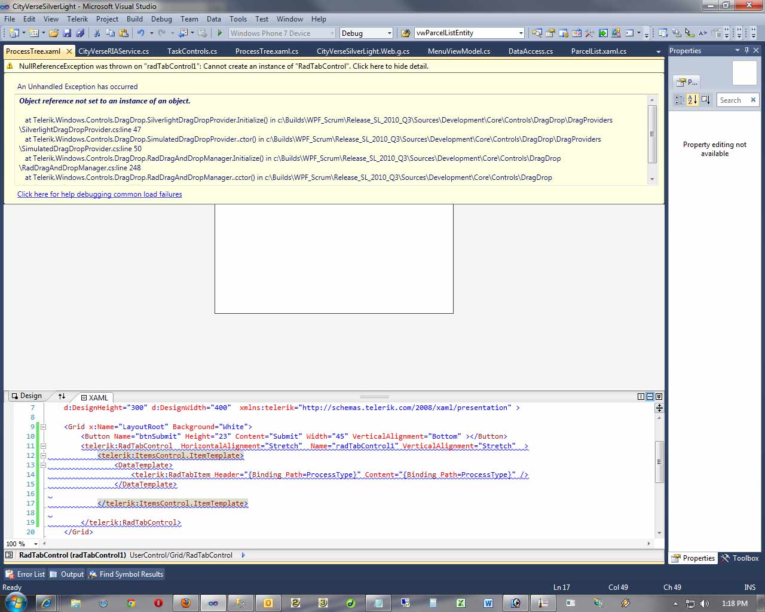Click the Add New Item toolbar icon
The height and width of the screenshot is (612, 765).
pyautogui.click(x=33, y=33)
